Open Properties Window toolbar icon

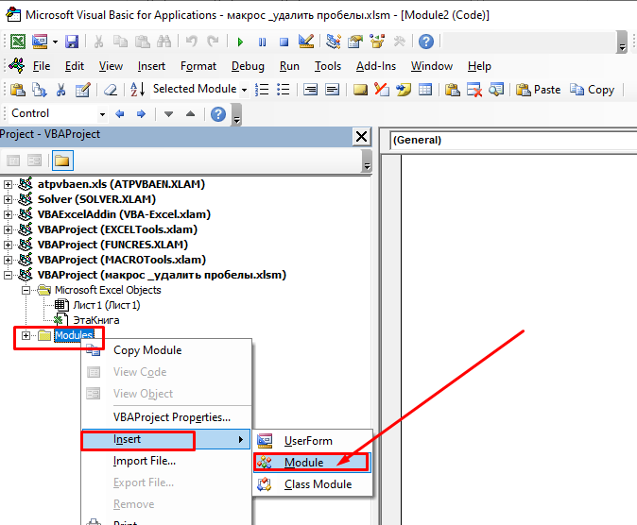(x=355, y=42)
